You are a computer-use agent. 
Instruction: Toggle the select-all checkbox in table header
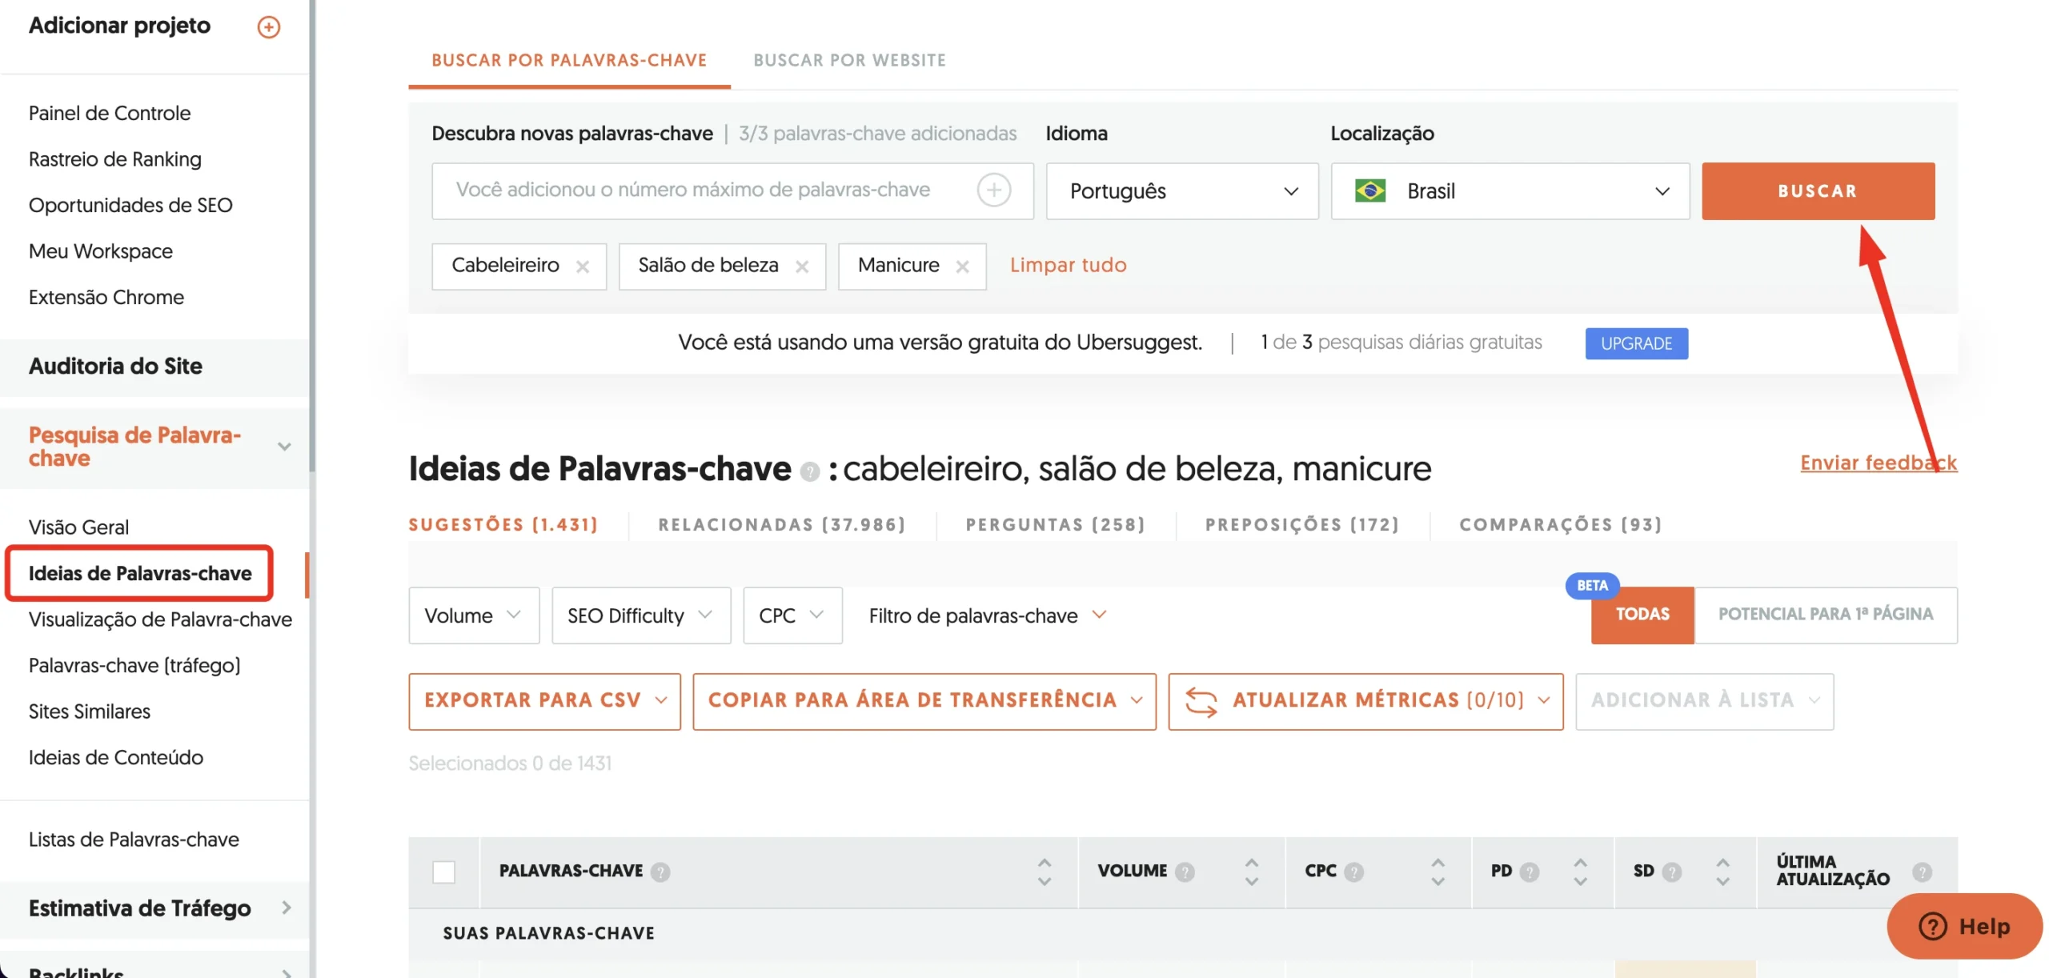coord(443,872)
